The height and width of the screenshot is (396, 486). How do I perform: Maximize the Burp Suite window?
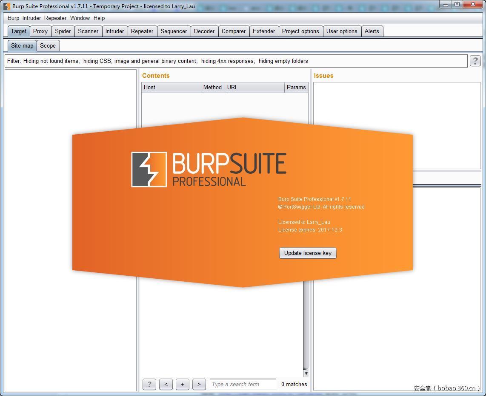click(x=457, y=5)
